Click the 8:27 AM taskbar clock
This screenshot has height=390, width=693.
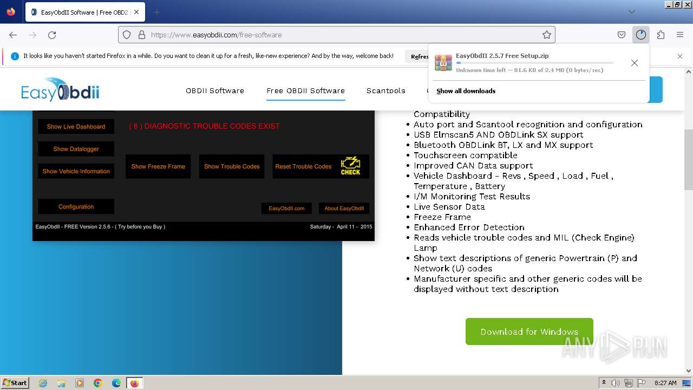point(665,383)
